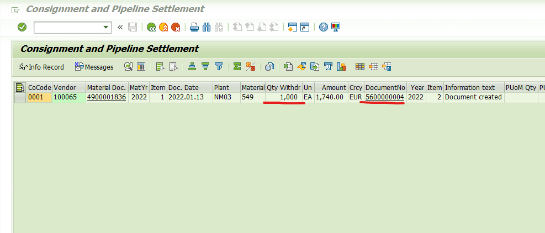Click the Vendor column header
The height and width of the screenshot is (233, 545).
pos(69,88)
